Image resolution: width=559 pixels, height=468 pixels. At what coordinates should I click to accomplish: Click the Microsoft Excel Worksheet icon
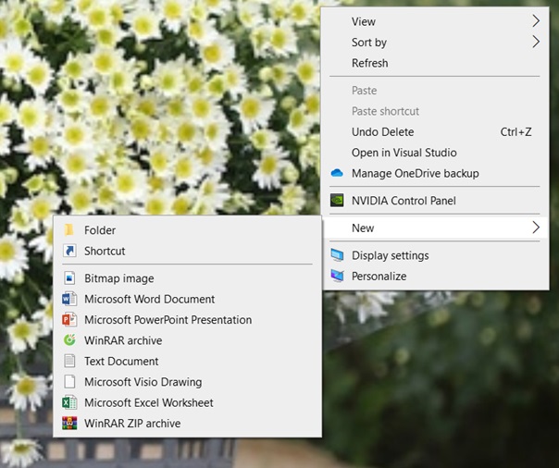pos(68,403)
